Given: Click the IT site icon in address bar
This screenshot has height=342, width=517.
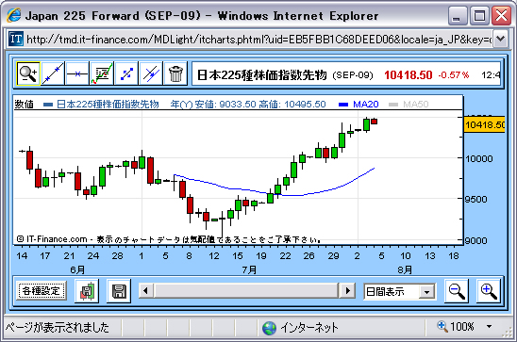Looking at the screenshot, I should point(15,40).
